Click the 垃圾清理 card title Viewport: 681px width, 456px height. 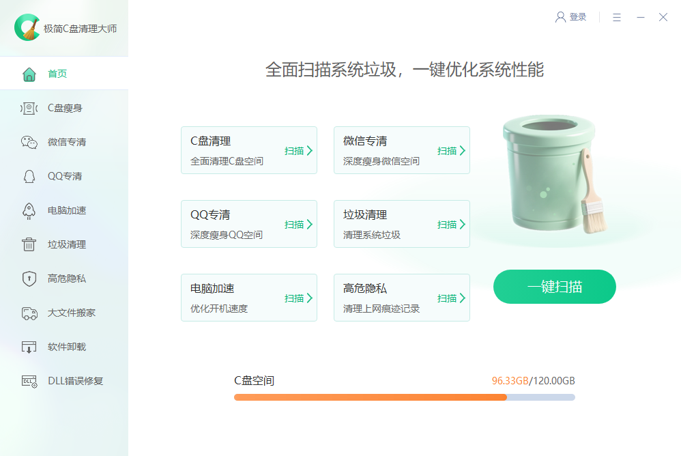pos(365,215)
